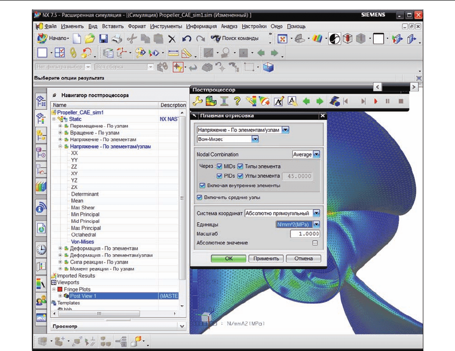455x351 pixels.
Task: Play the animation with red play icon
Action: pyautogui.click(x=376, y=101)
